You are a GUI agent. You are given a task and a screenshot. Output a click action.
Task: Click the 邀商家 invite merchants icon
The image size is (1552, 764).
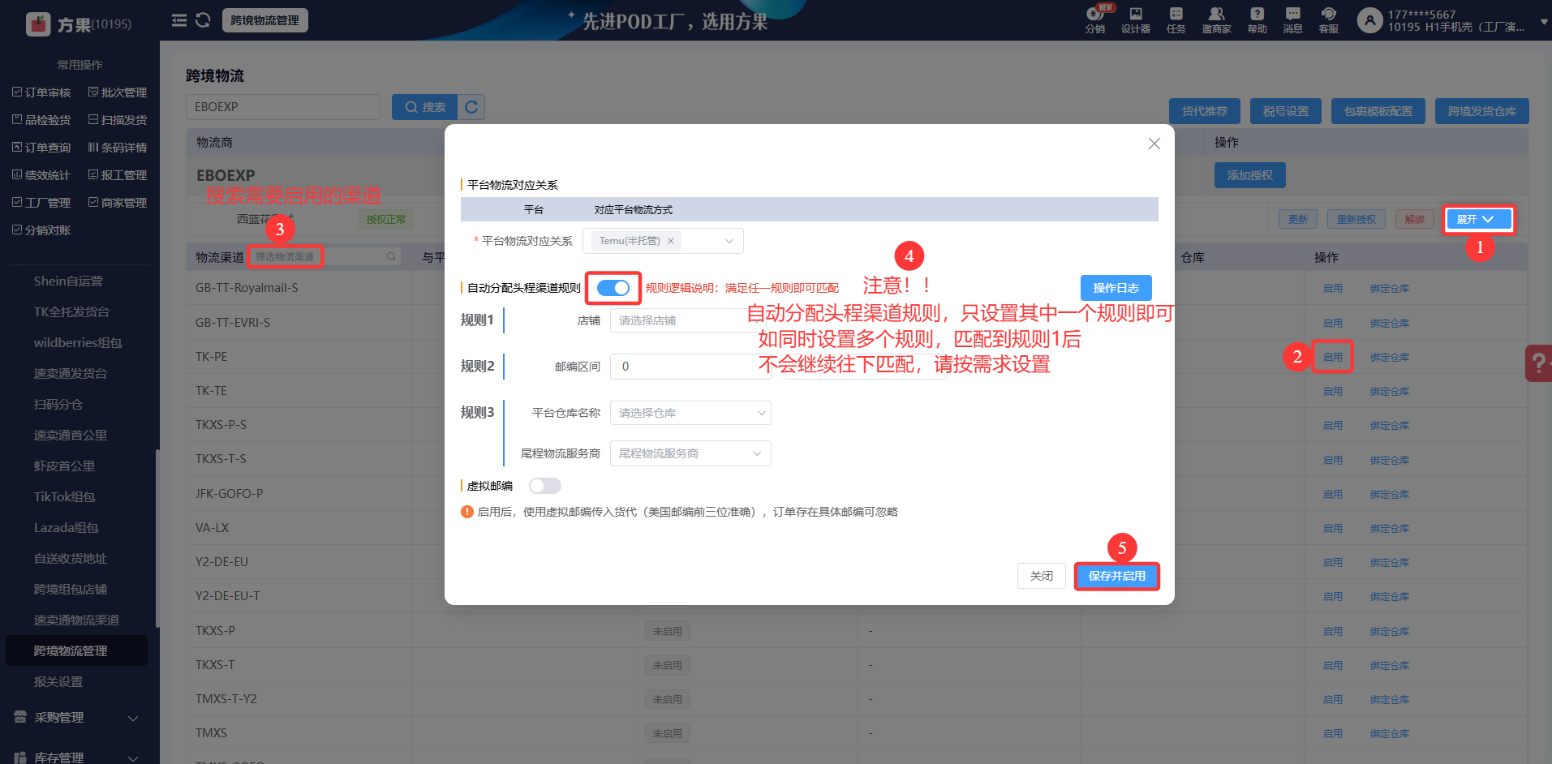[1216, 19]
